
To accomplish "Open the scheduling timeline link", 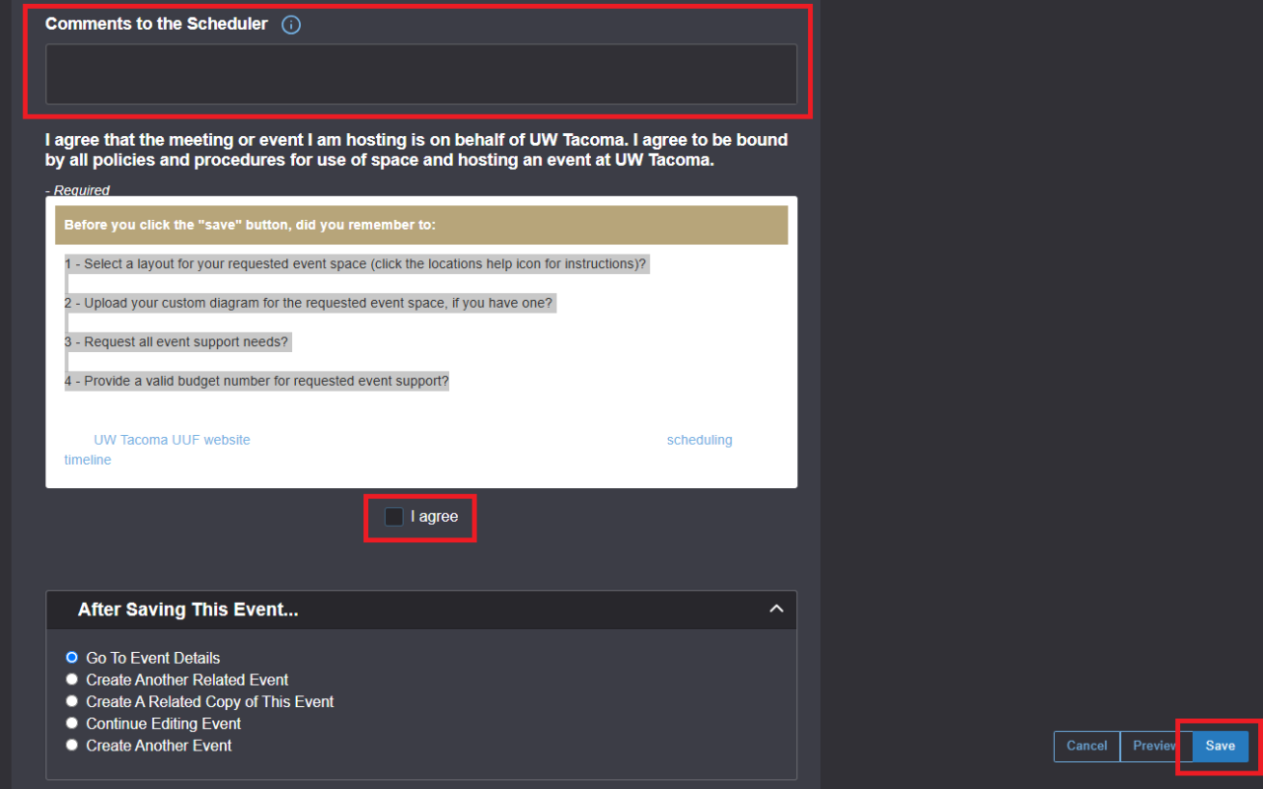I will (x=699, y=440).
